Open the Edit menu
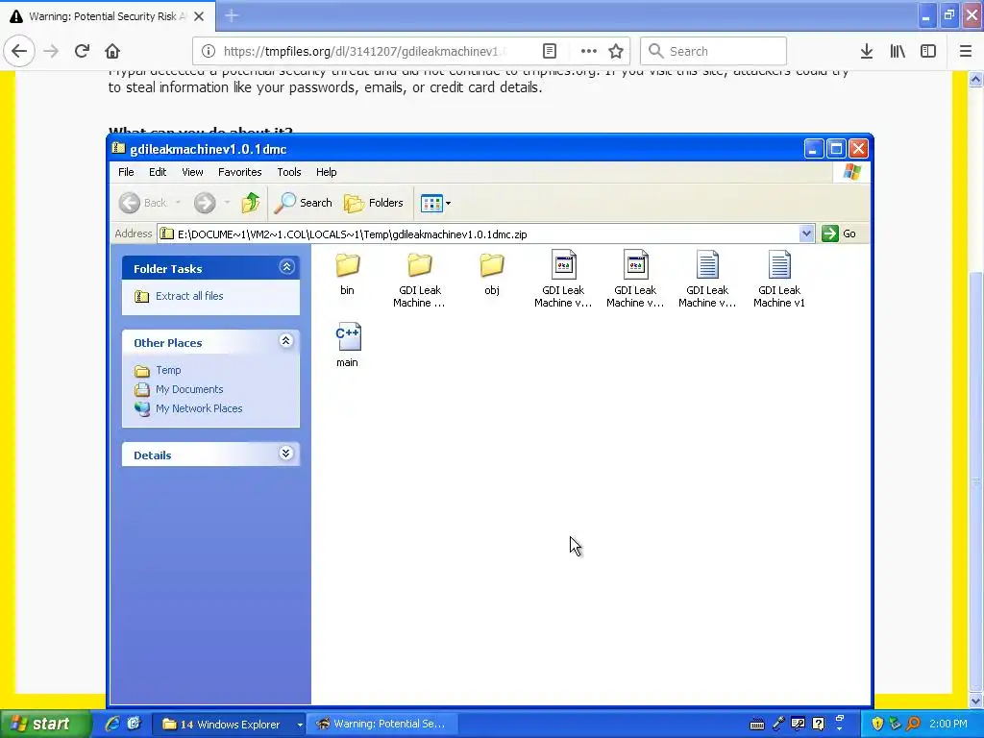The height and width of the screenshot is (738, 984). 158,172
